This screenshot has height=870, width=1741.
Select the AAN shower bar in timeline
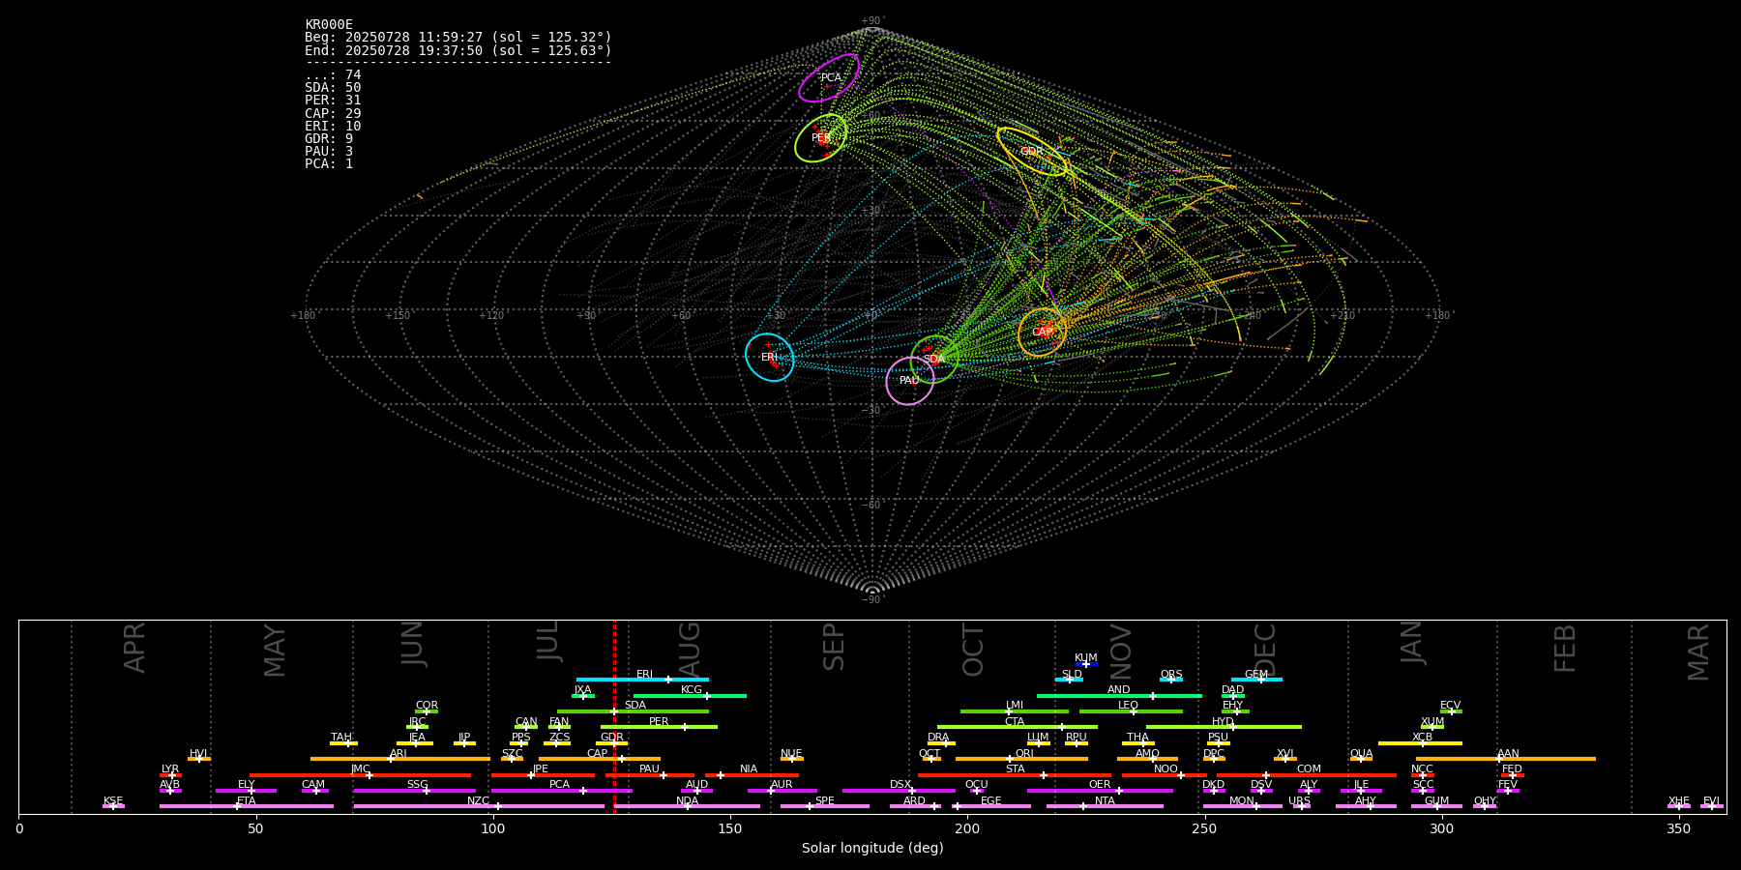(1506, 759)
